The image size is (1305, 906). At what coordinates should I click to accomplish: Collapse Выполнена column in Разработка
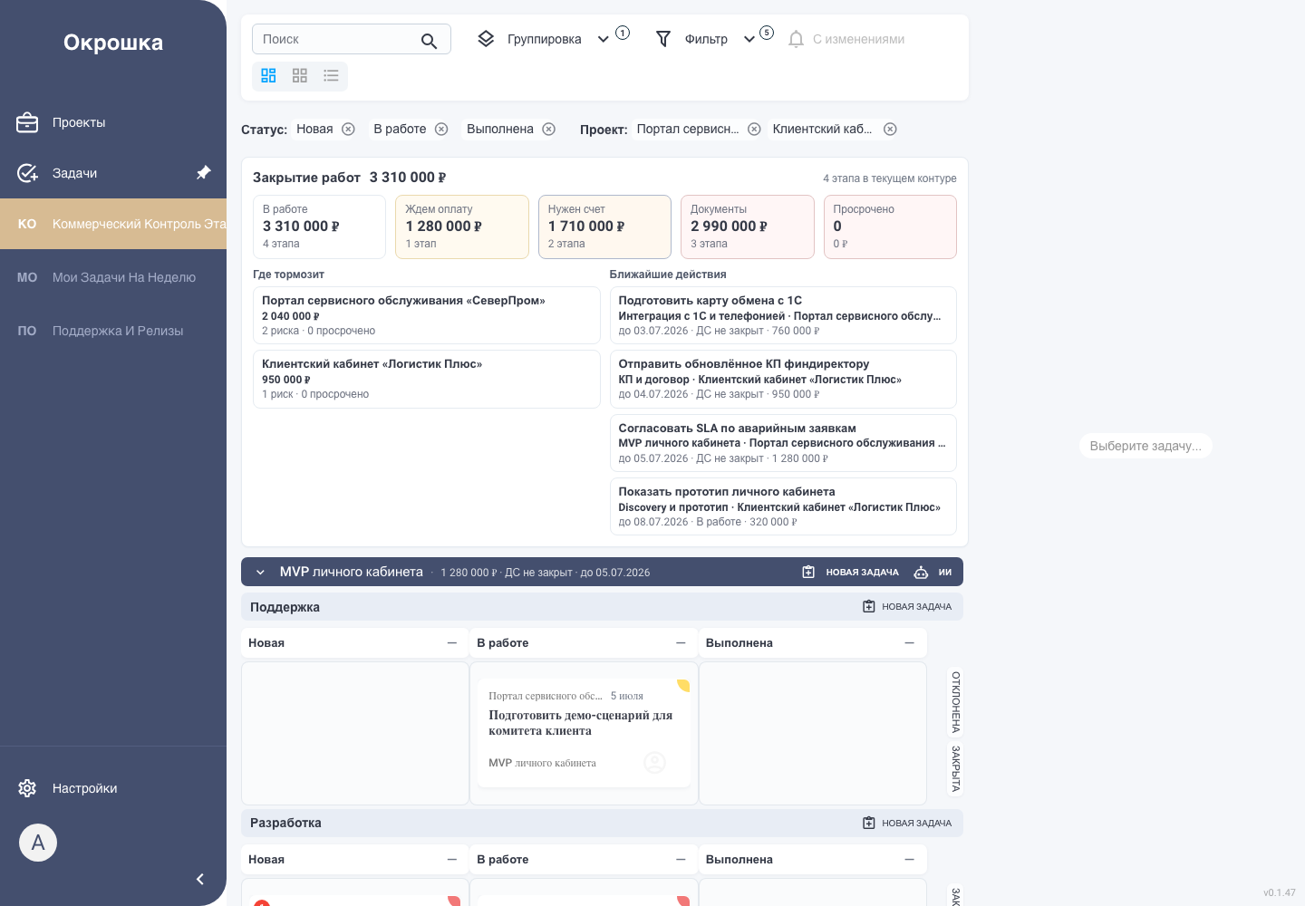[x=909, y=859]
